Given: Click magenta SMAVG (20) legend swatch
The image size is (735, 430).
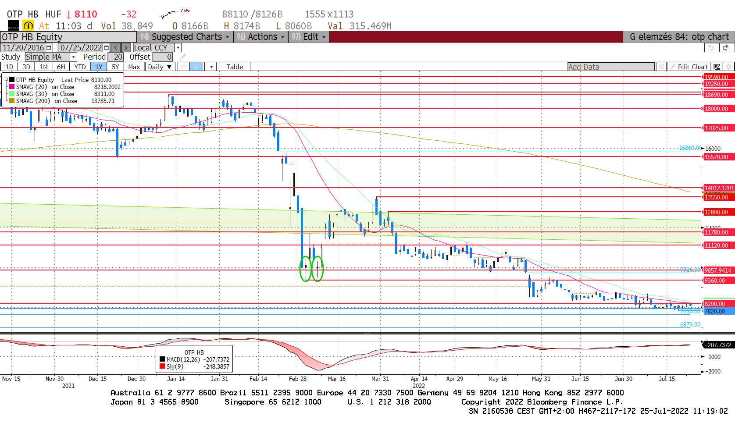Looking at the screenshot, I should 12,87.
